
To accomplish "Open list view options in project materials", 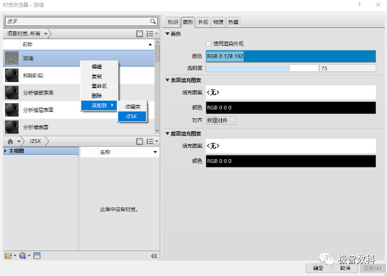I will pyautogui.click(x=152, y=34).
